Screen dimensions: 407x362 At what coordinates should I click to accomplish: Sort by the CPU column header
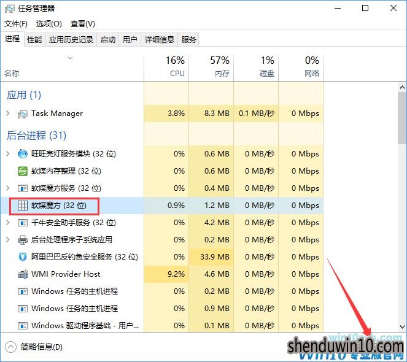(x=166, y=67)
